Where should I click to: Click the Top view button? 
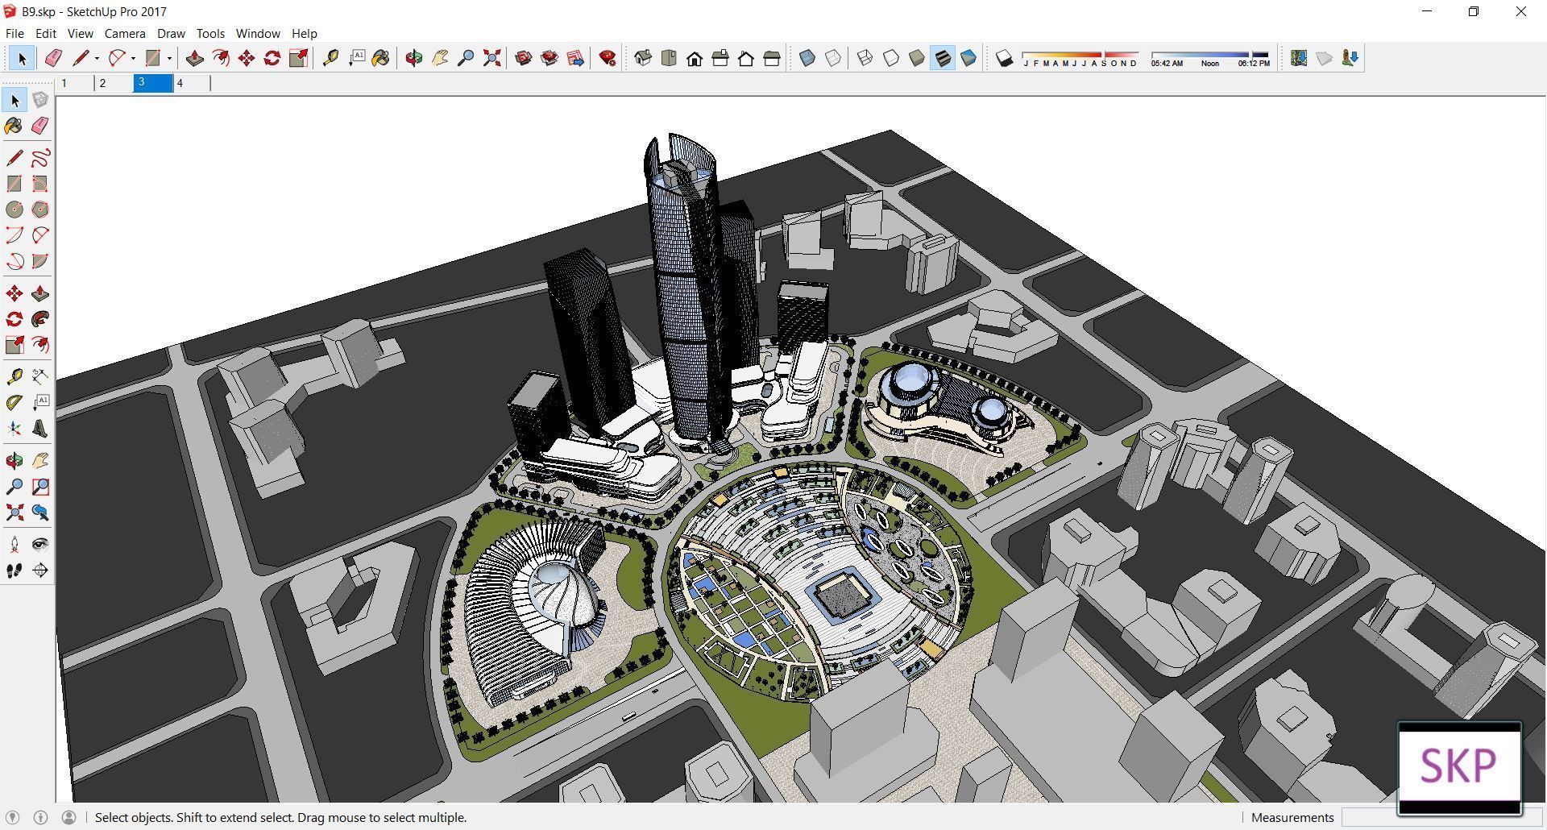tap(669, 58)
